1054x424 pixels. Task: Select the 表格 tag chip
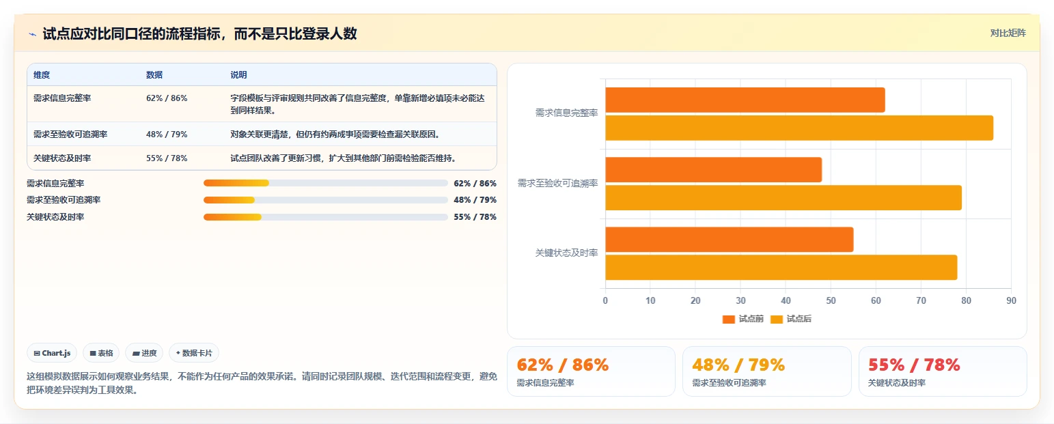(101, 353)
